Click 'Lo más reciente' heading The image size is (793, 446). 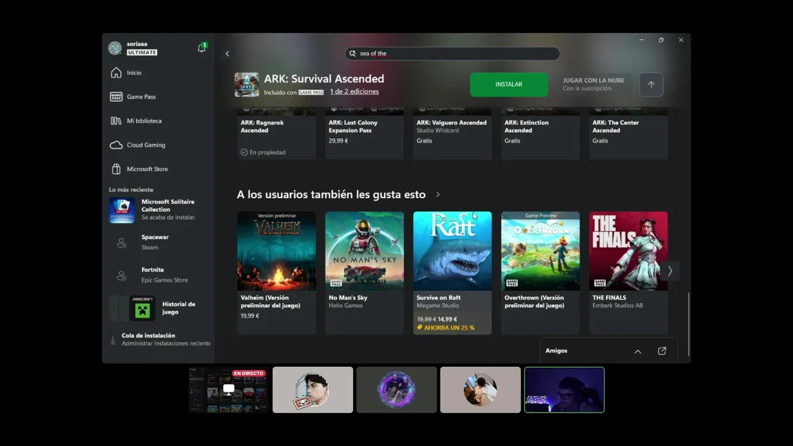click(x=131, y=190)
